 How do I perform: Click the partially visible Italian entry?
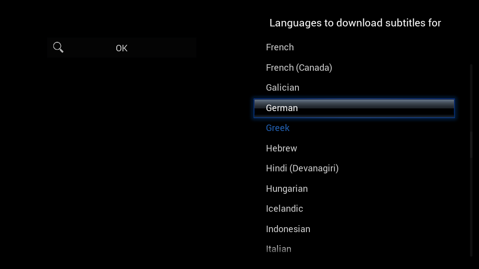click(354, 249)
